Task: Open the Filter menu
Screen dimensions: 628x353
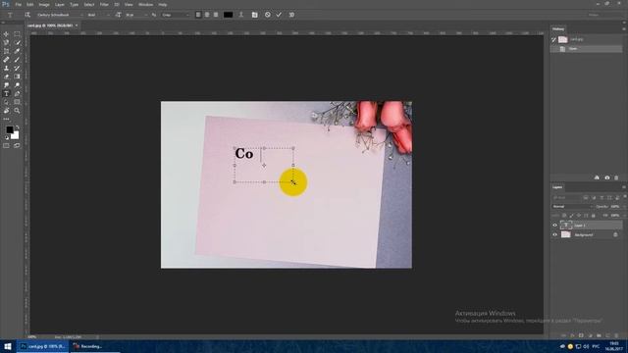Action: 104,4
